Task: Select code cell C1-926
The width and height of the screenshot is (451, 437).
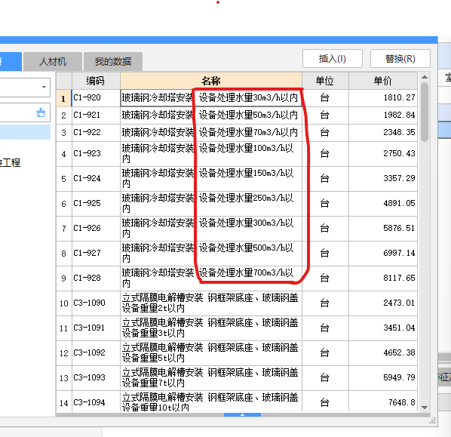Action: pyautogui.click(x=96, y=229)
